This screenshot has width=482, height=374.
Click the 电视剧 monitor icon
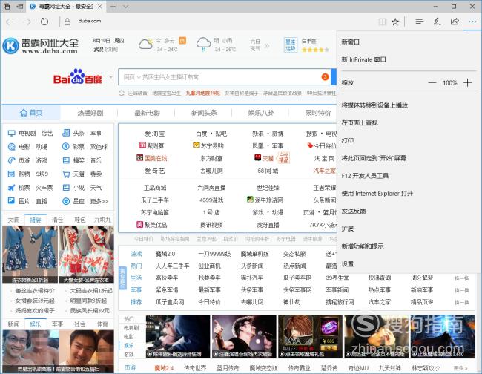[x=11, y=133]
